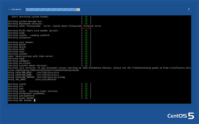Click the loading spinner icon
Screen dimensions: 199x124
189,9
